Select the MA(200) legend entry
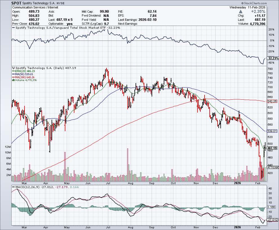 pyautogui.click(x=23, y=77)
